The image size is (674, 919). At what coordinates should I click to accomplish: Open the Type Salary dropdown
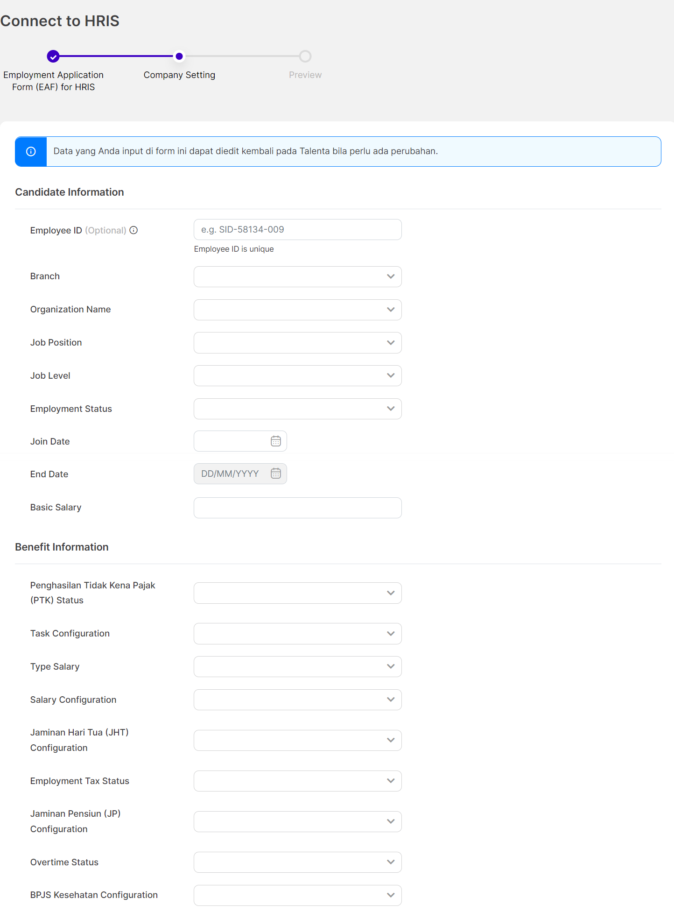pos(297,666)
